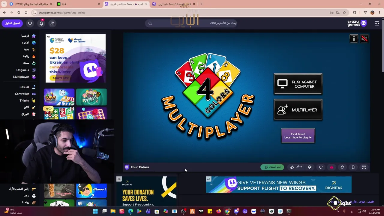This screenshot has height=216, width=384.
Task: Open Ludo King game thumbnail
Action: pyautogui.click(x=59, y=113)
